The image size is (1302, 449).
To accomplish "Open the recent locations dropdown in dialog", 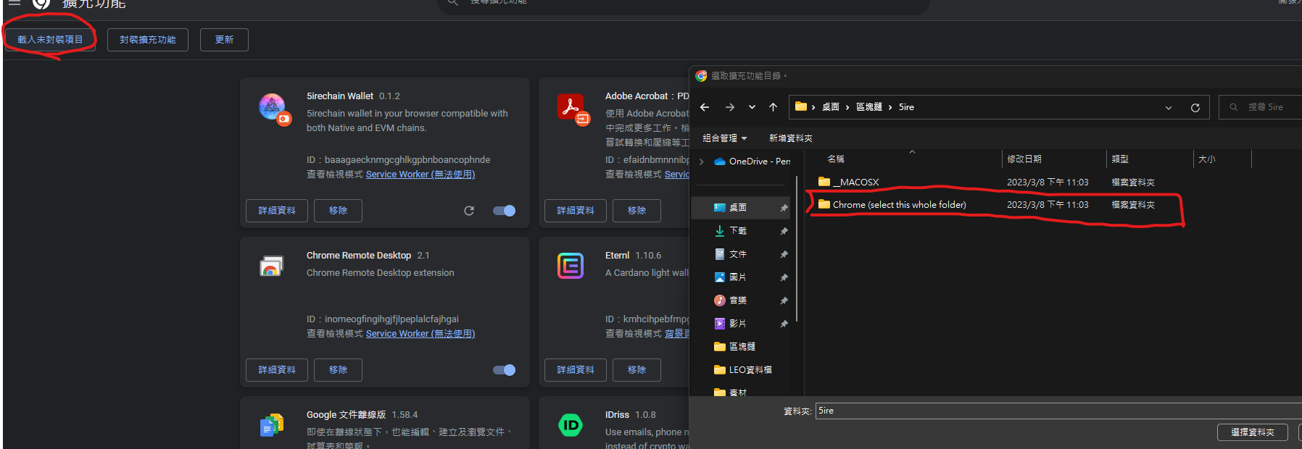I will [x=752, y=107].
